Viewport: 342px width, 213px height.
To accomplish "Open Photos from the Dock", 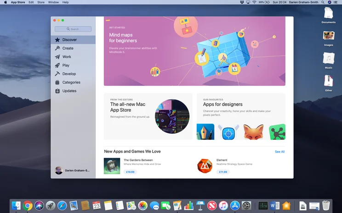I will click(142, 206).
